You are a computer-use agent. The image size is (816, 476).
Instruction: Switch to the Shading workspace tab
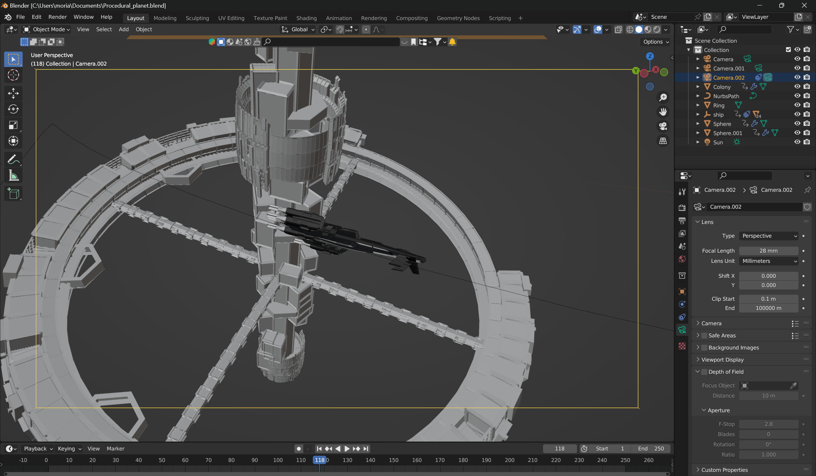pyautogui.click(x=306, y=18)
